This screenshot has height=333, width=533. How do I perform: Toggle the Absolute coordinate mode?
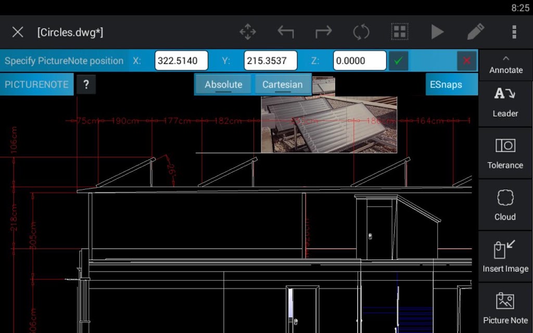pos(223,85)
